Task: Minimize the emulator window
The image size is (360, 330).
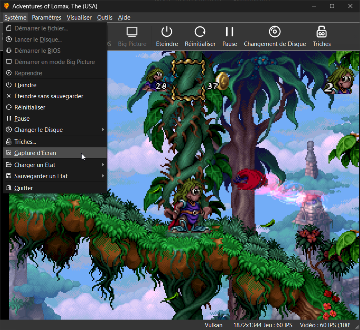Action: [314, 6]
